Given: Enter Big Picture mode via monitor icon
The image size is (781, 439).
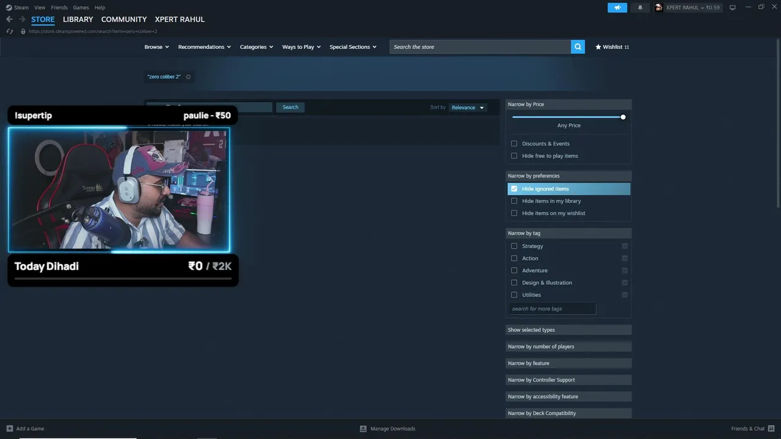Looking at the screenshot, I should coord(733,7).
